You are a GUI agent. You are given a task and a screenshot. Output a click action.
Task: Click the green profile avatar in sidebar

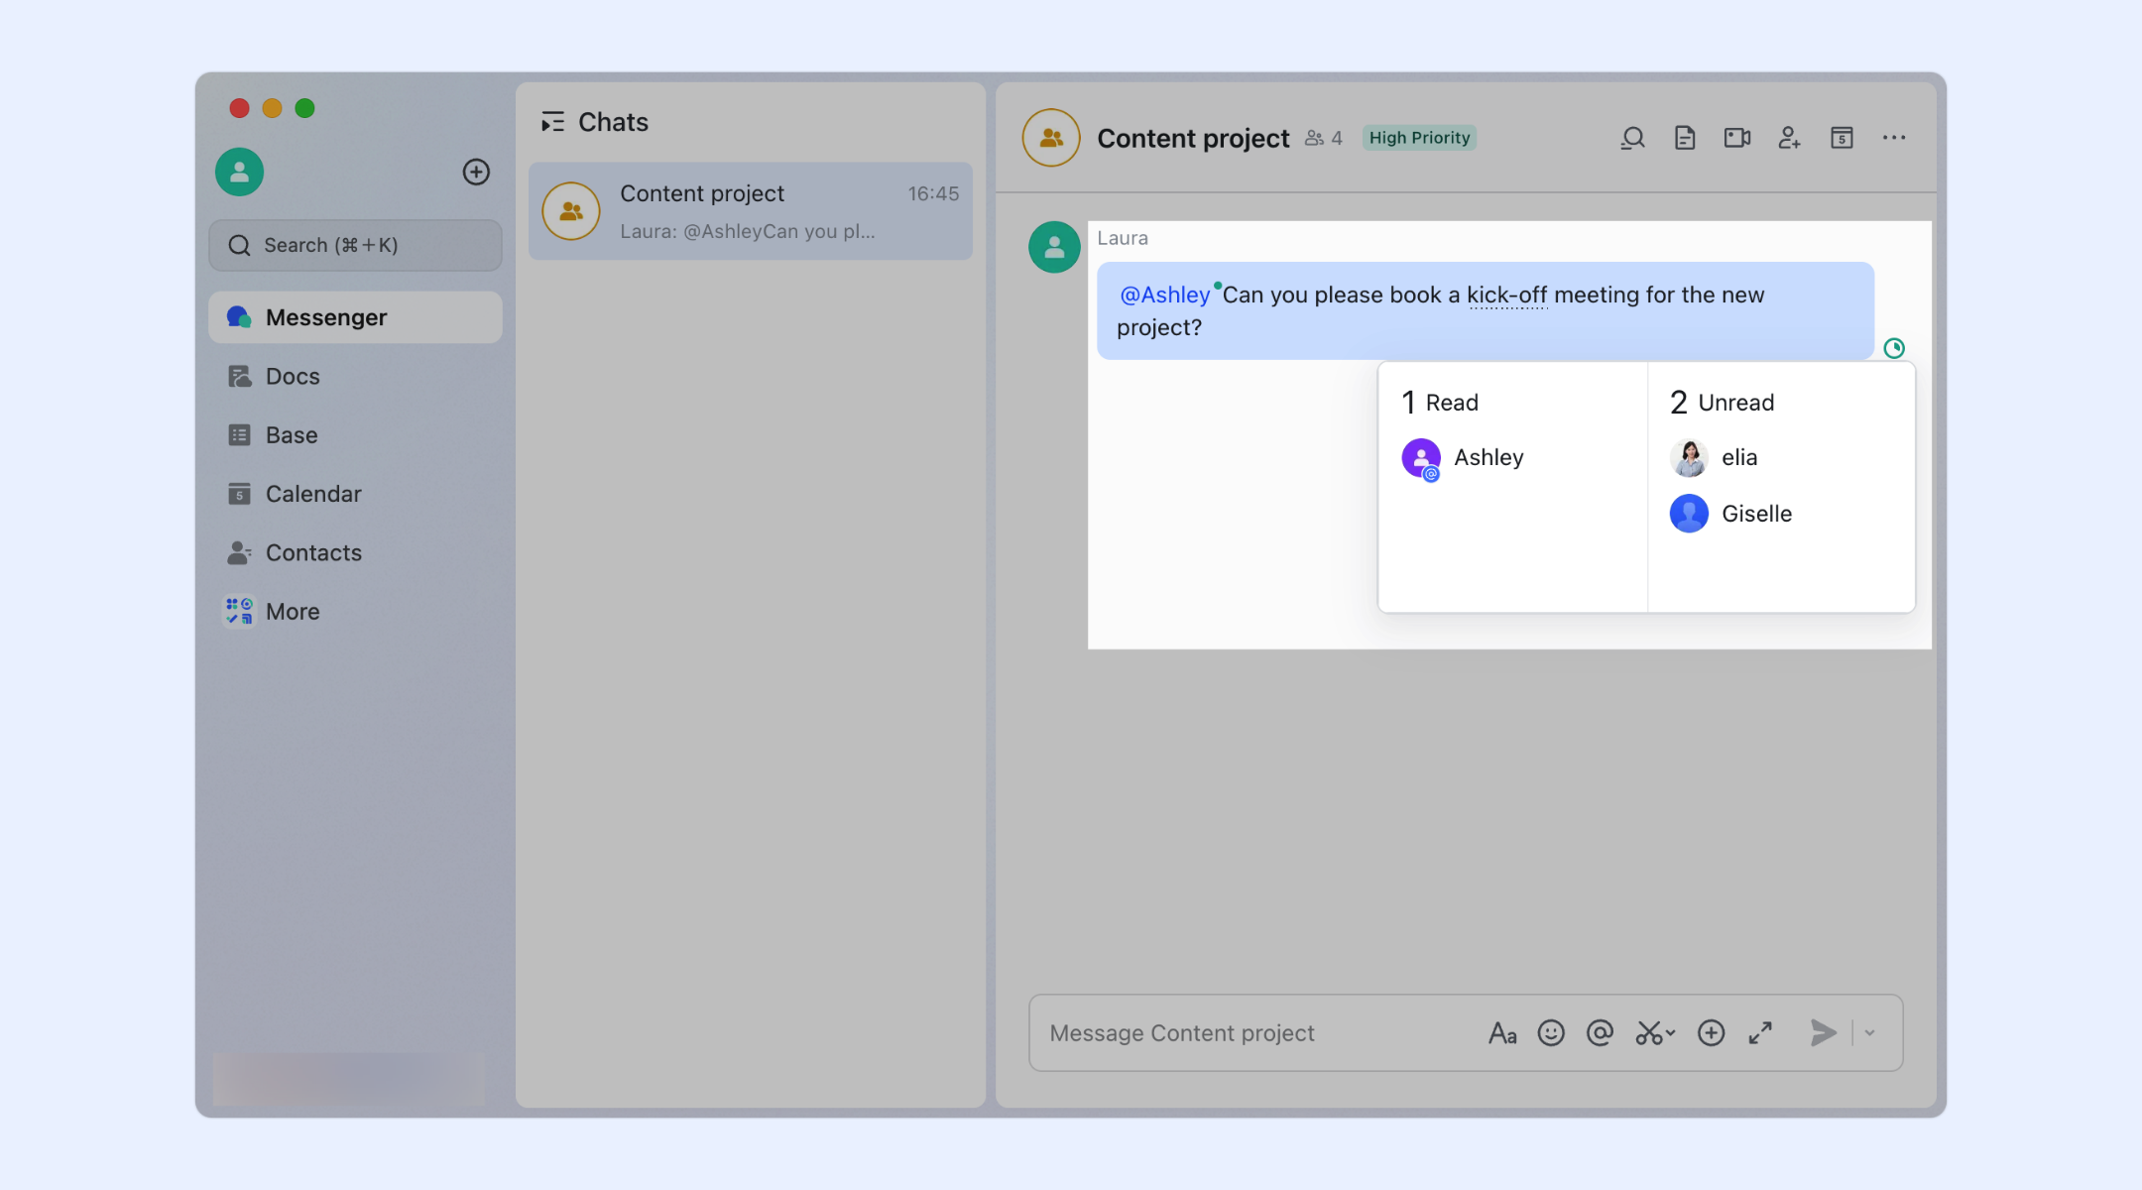tap(239, 172)
